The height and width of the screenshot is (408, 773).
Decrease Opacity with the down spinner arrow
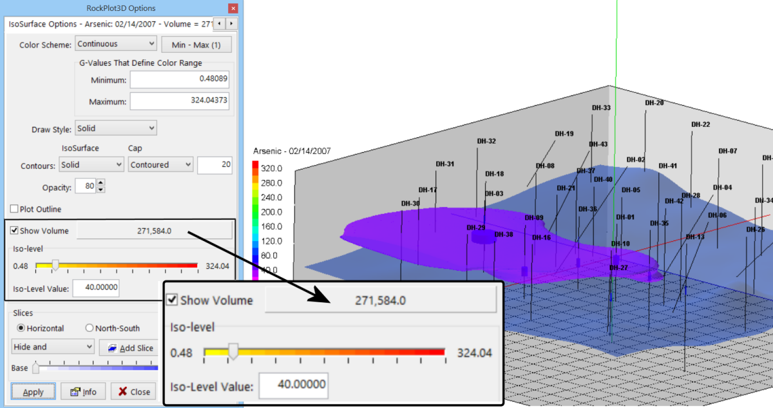100,189
